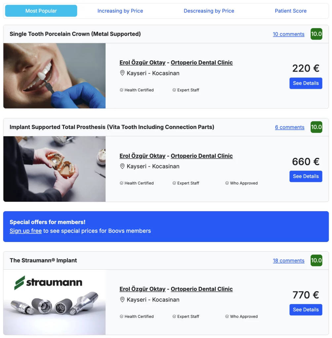
Task: Click location pin in the 660 € listing
Action: click(122, 166)
